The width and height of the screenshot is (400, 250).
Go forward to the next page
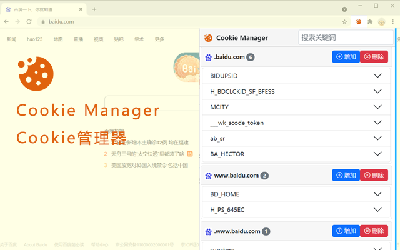tap(17, 22)
